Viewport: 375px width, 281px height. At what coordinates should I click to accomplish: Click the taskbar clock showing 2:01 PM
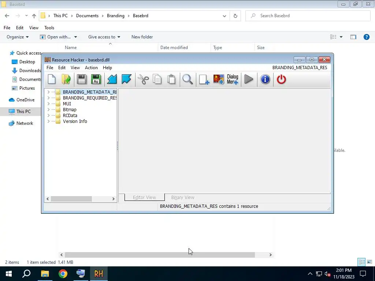tap(344, 274)
